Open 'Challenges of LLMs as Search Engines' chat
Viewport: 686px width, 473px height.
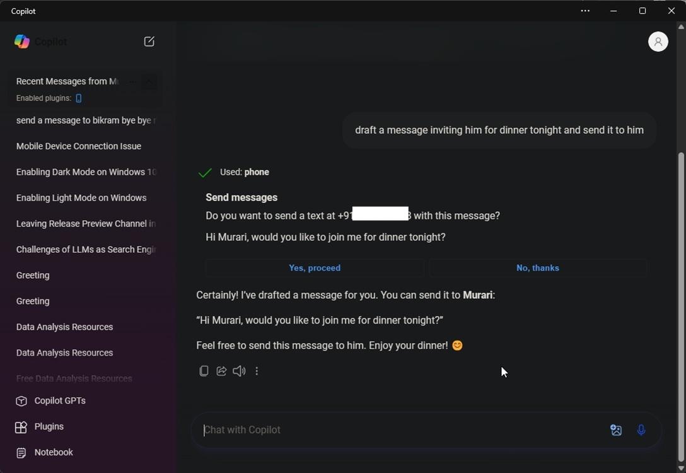(85, 249)
